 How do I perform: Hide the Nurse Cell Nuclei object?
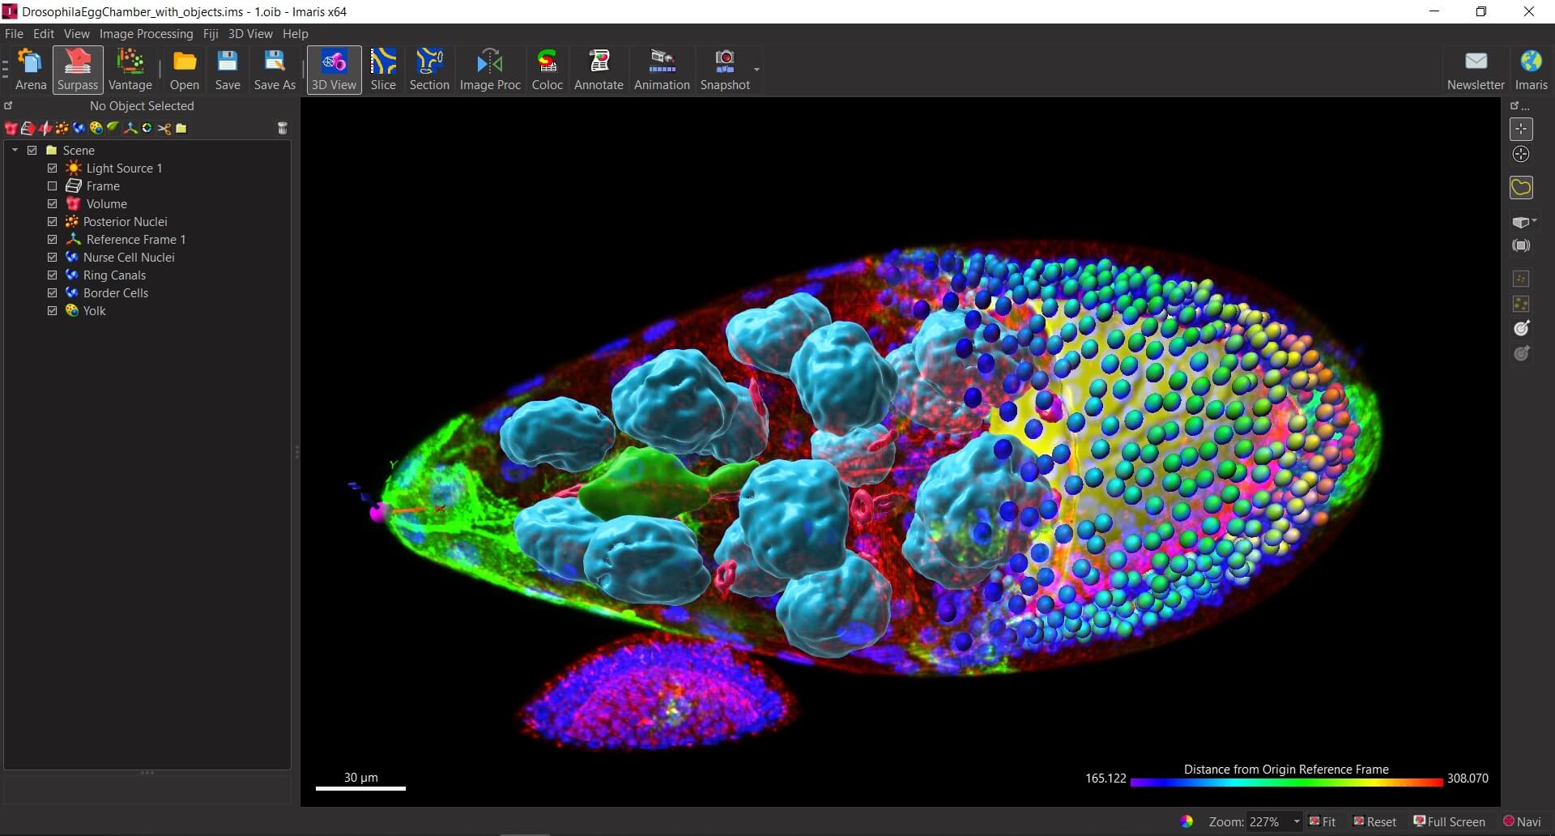point(53,258)
